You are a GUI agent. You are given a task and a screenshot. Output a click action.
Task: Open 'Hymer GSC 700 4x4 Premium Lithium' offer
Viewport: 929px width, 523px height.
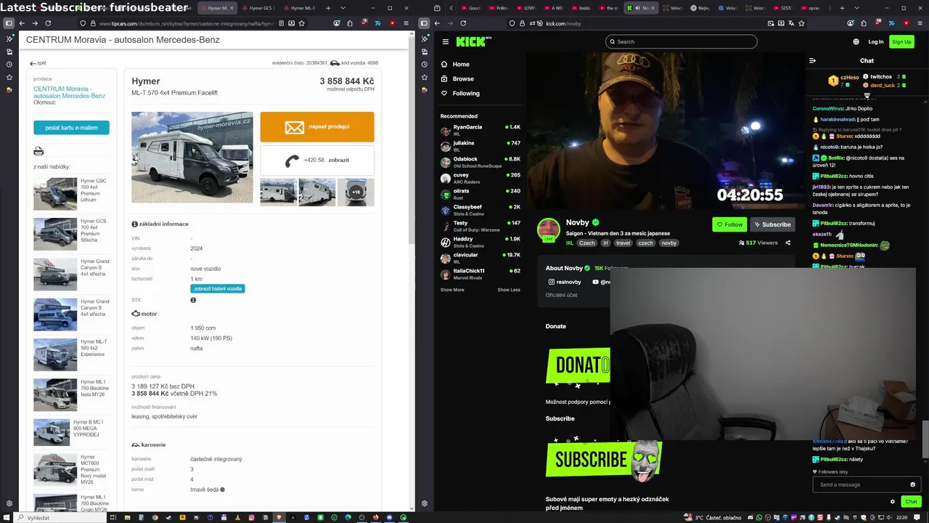(71, 194)
